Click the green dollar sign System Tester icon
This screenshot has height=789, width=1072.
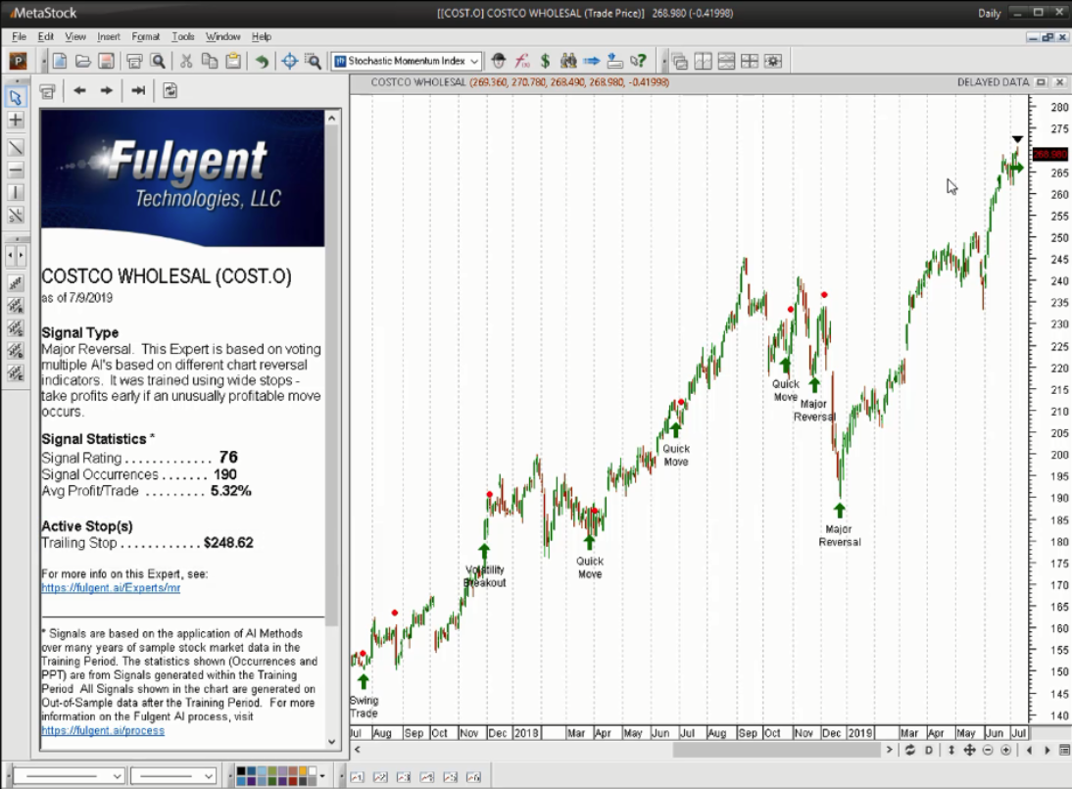[545, 61]
